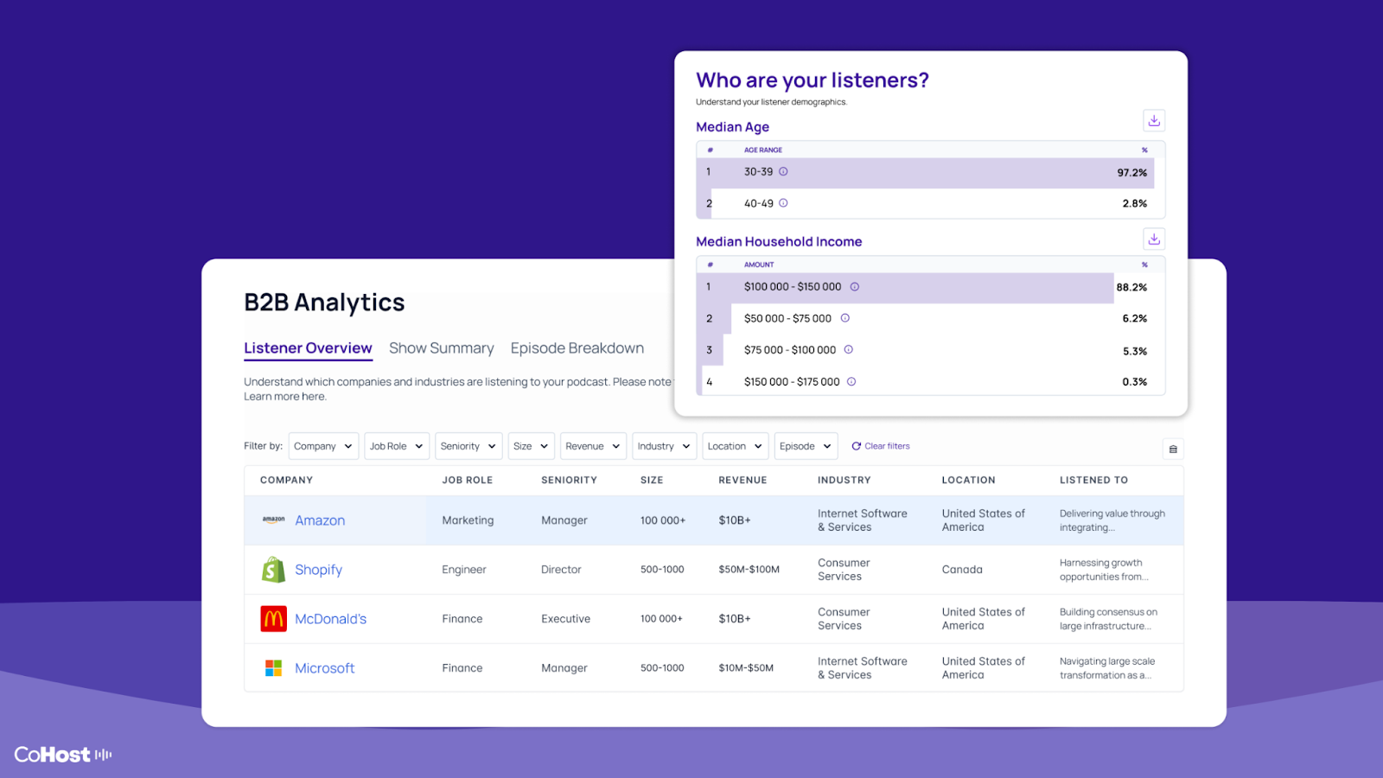Click the AMOUNT column header
Viewport: 1383px width, 778px height.
click(x=759, y=265)
